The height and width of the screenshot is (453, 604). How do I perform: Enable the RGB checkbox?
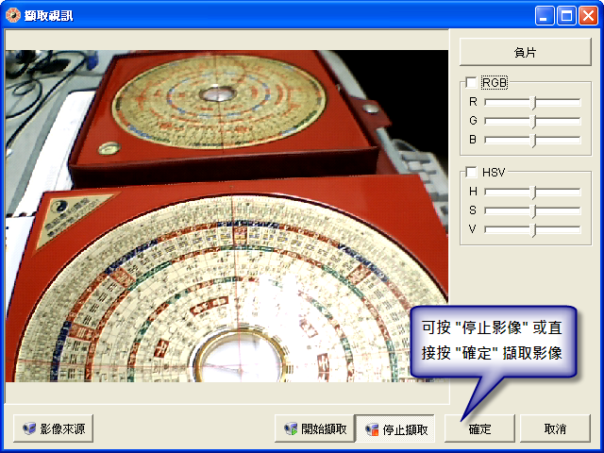pos(471,82)
